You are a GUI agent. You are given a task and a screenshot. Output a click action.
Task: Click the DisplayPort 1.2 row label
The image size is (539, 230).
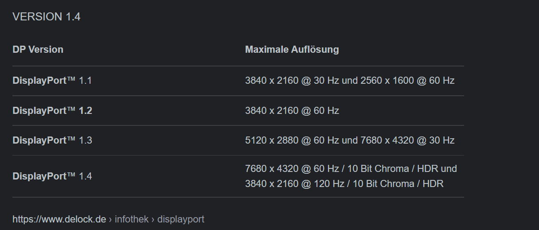52,110
